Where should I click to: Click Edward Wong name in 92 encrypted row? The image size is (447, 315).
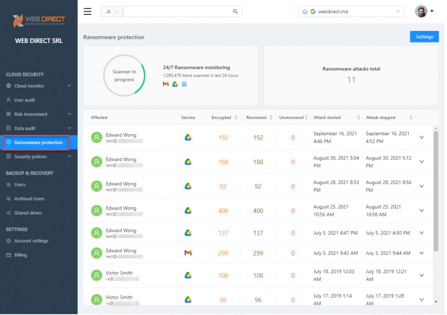121,184
